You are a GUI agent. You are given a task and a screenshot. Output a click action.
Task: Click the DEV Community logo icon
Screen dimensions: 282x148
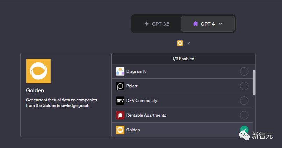point(120,101)
